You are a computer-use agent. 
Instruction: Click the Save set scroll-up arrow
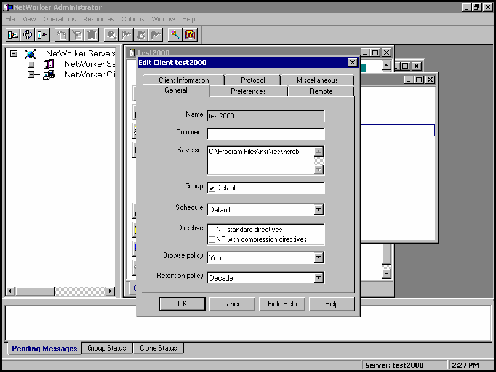coord(319,152)
